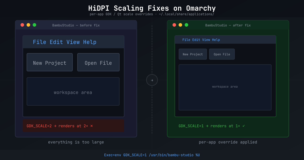The width and height of the screenshot is (304, 160).
Task: Click the yellow minimize dot in the before-fix window
Action: coord(28,25)
